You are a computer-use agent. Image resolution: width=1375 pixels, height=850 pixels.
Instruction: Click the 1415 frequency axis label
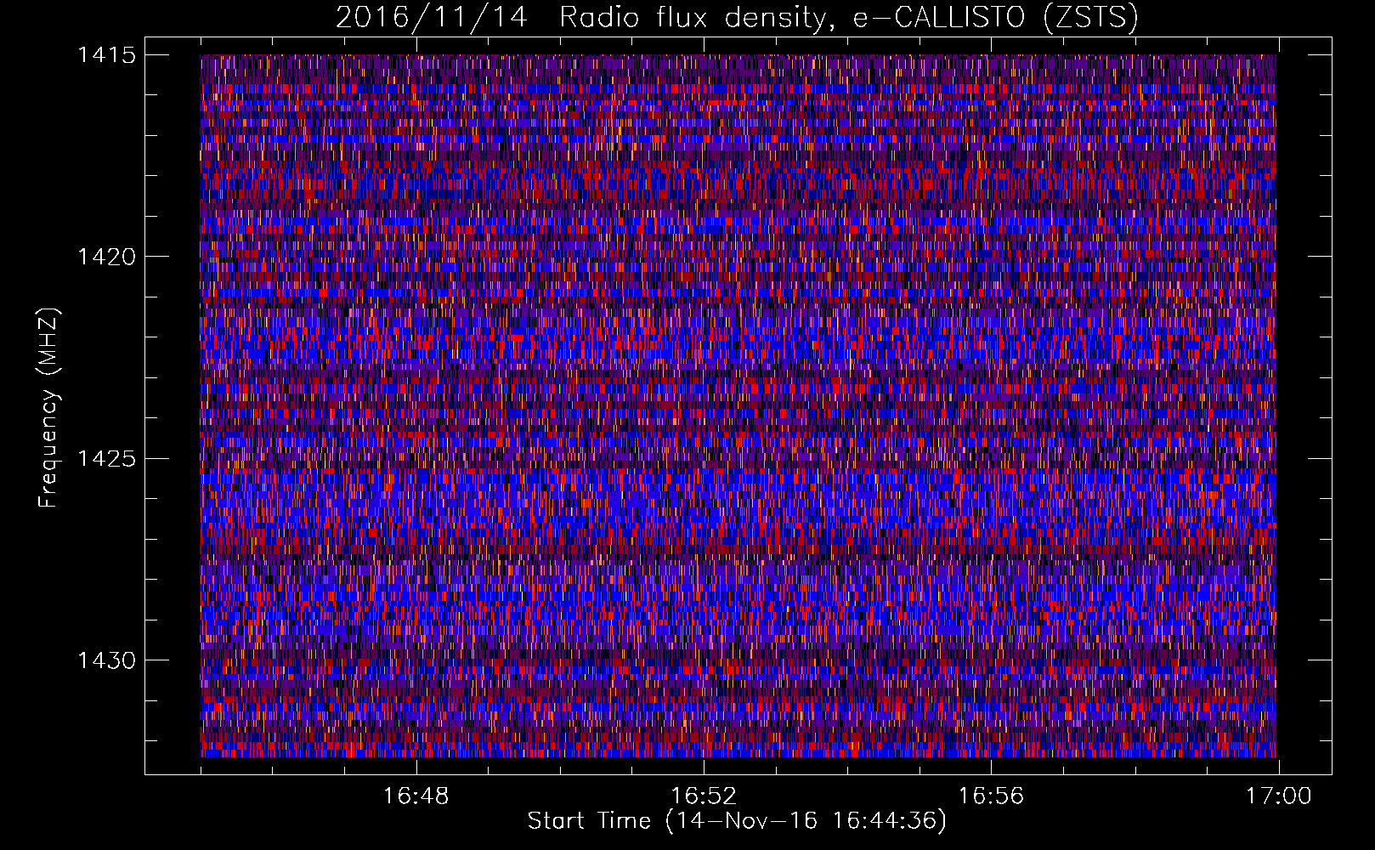click(x=106, y=55)
